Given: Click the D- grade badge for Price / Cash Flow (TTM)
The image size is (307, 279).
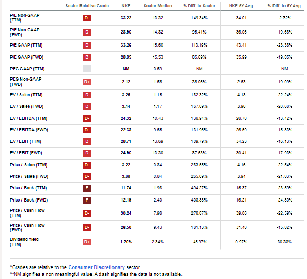Looking at the screenshot, I should tap(87, 213).
